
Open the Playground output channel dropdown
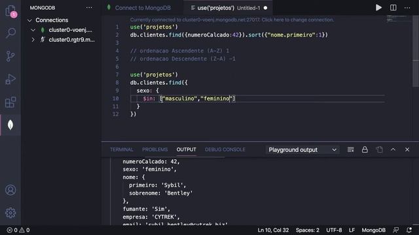coord(302,149)
